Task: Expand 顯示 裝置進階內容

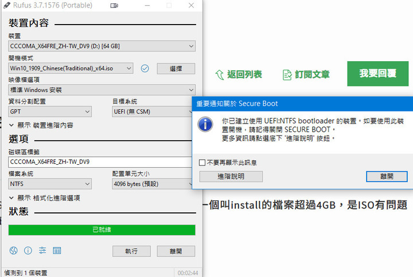Action: [41, 125]
